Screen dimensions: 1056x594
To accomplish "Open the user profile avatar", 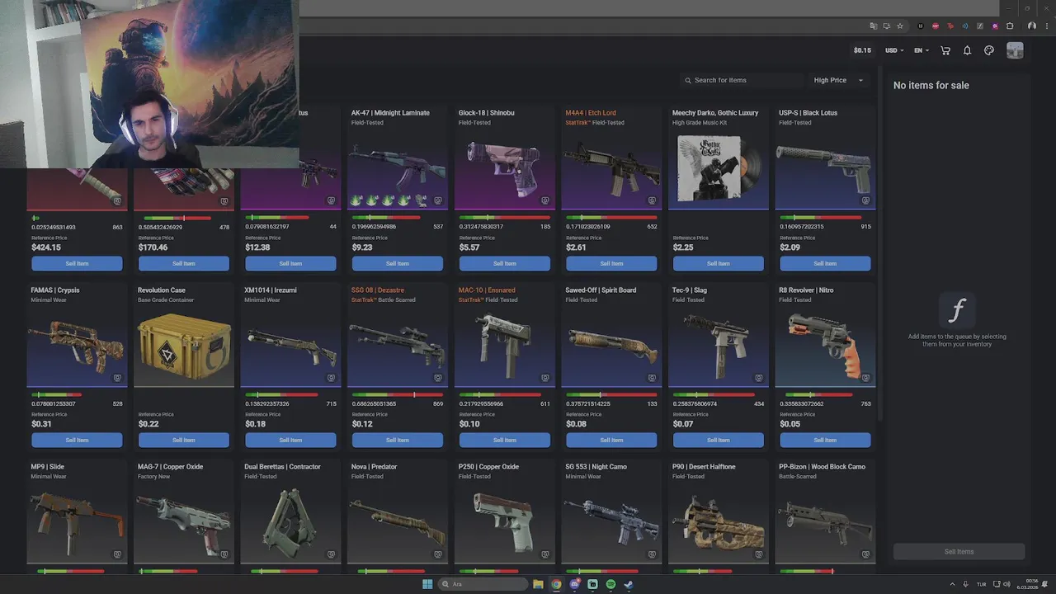I will click(1015, 50).
